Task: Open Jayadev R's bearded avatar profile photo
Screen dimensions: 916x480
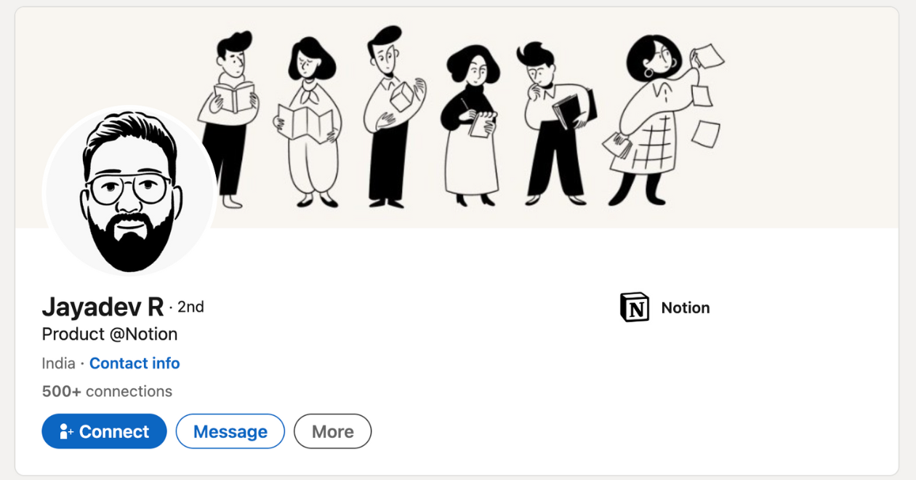Action: (x=129, y=191)
